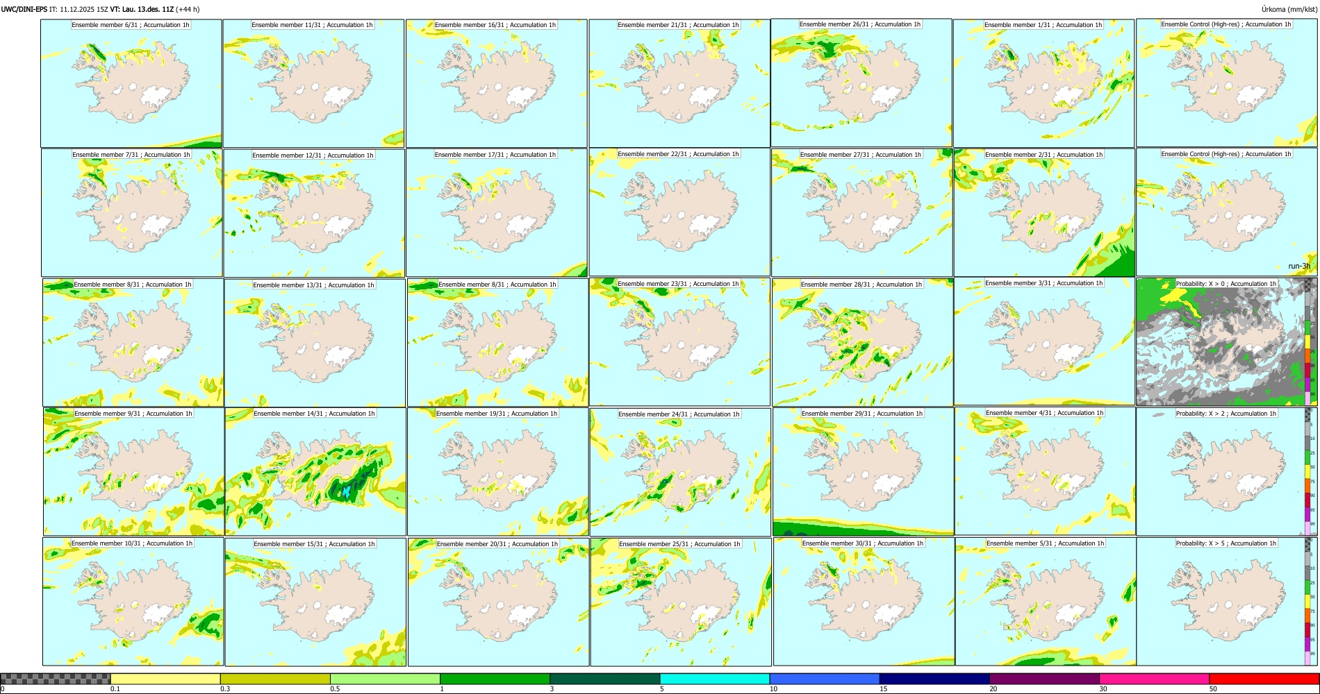Click the light yellow 0.1–0.3 legend swatch

pos(165,679)
